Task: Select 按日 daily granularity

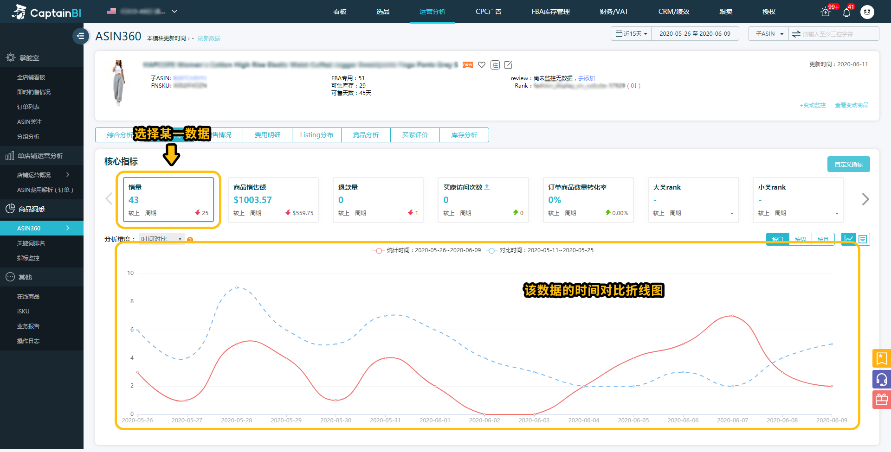Action: click(x=777, y=239)
